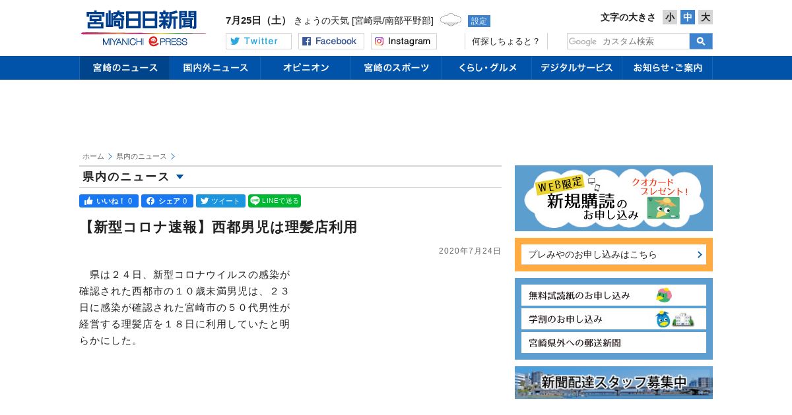The height and width of the screenshot is (415, 792).
Task: Set text size to medium (中)
Action: click(688, 17)
